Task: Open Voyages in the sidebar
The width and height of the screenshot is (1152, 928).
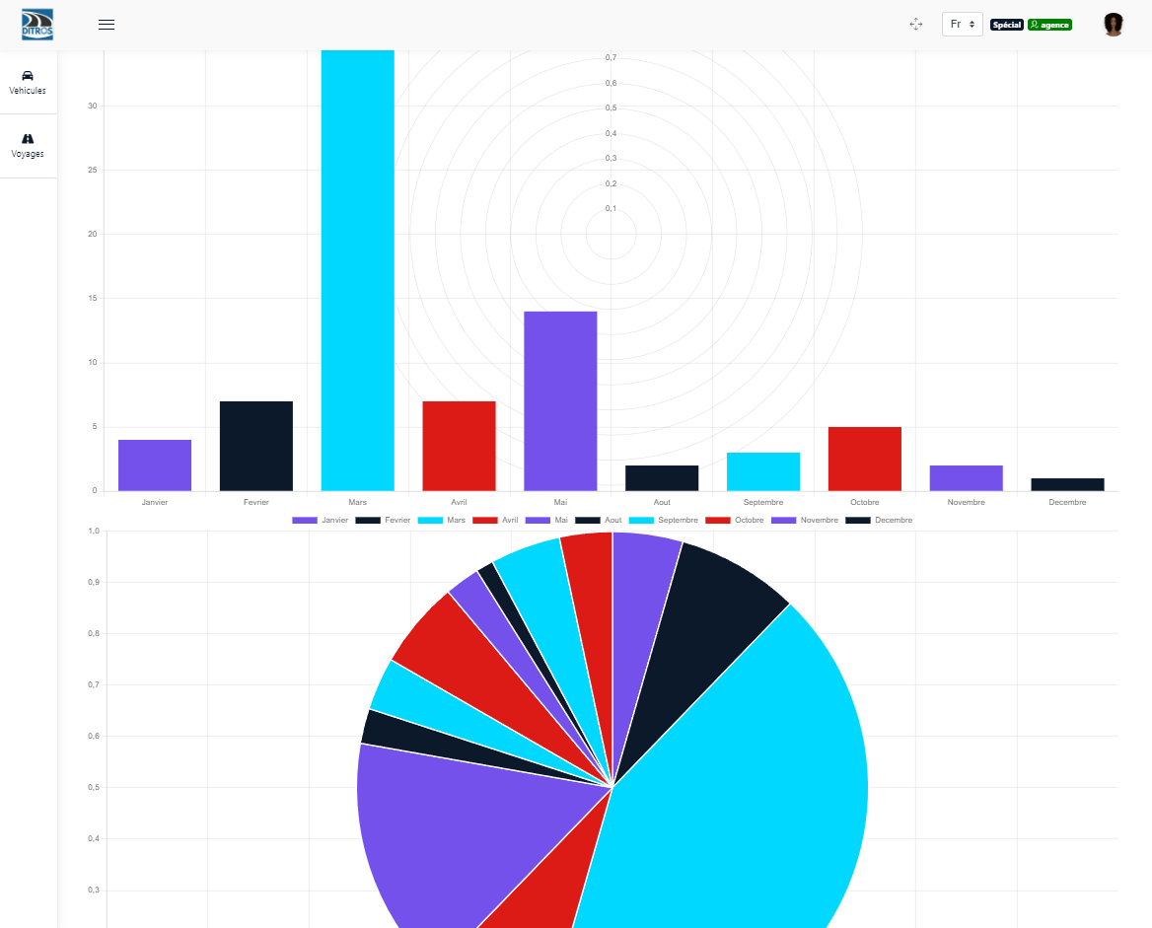Action: pos(28,146)
